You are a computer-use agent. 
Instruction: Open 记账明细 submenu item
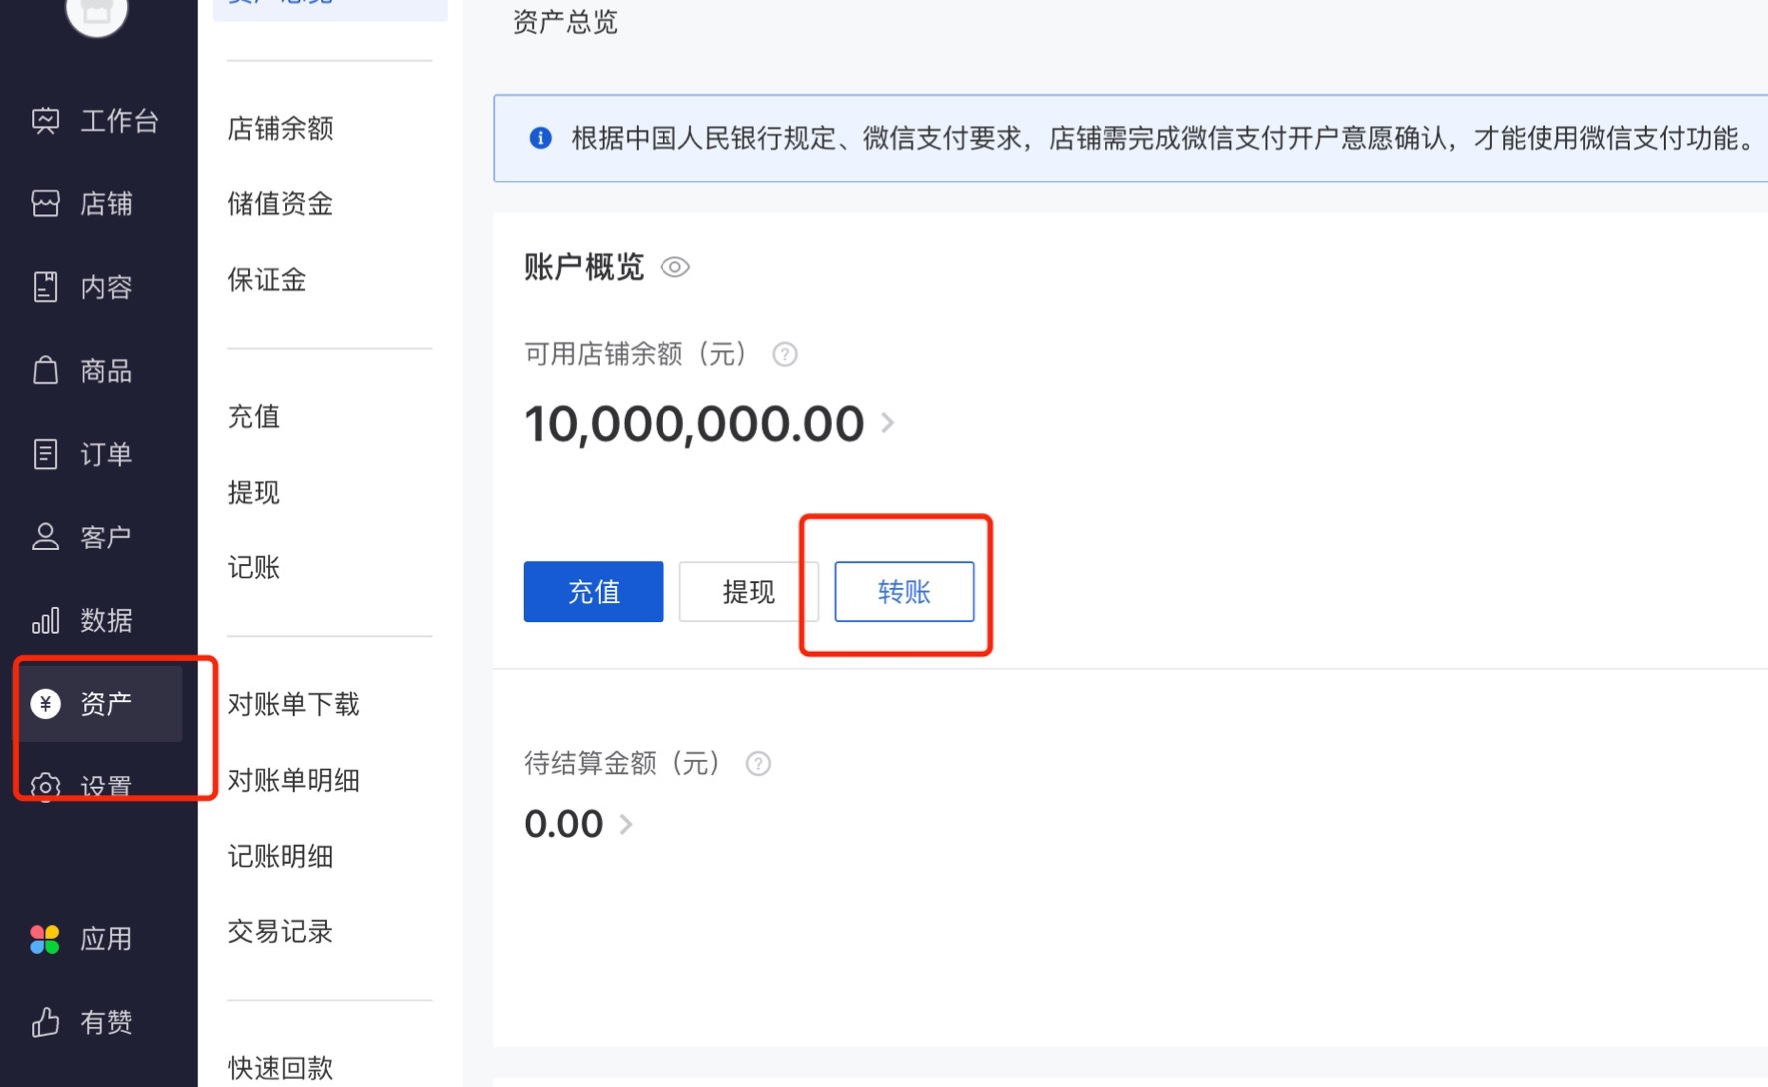tap(280, 856)
